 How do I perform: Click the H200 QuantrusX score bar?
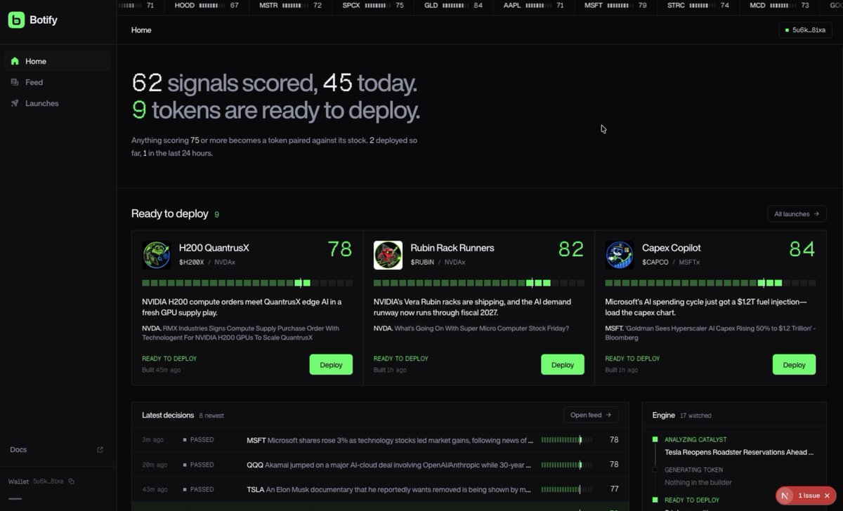click(x=247, y=283)
